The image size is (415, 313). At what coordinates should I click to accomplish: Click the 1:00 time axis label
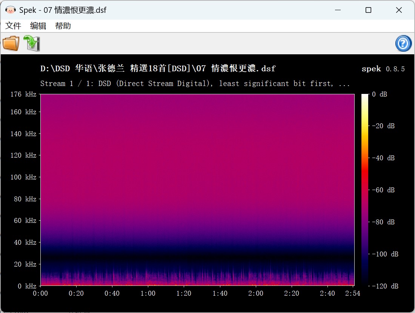click(148, 293)
